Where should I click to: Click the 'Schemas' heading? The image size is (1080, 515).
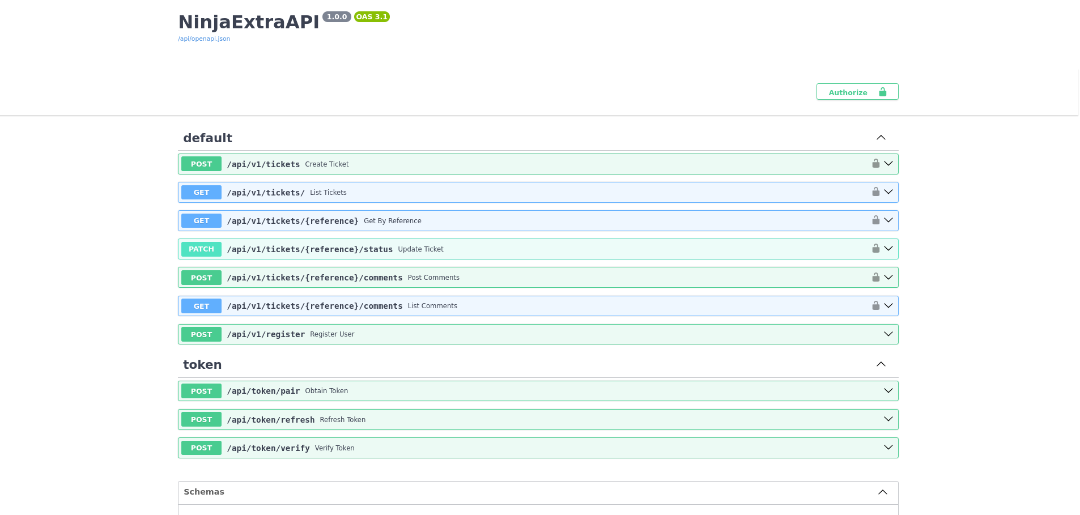[x=204, y=492]
